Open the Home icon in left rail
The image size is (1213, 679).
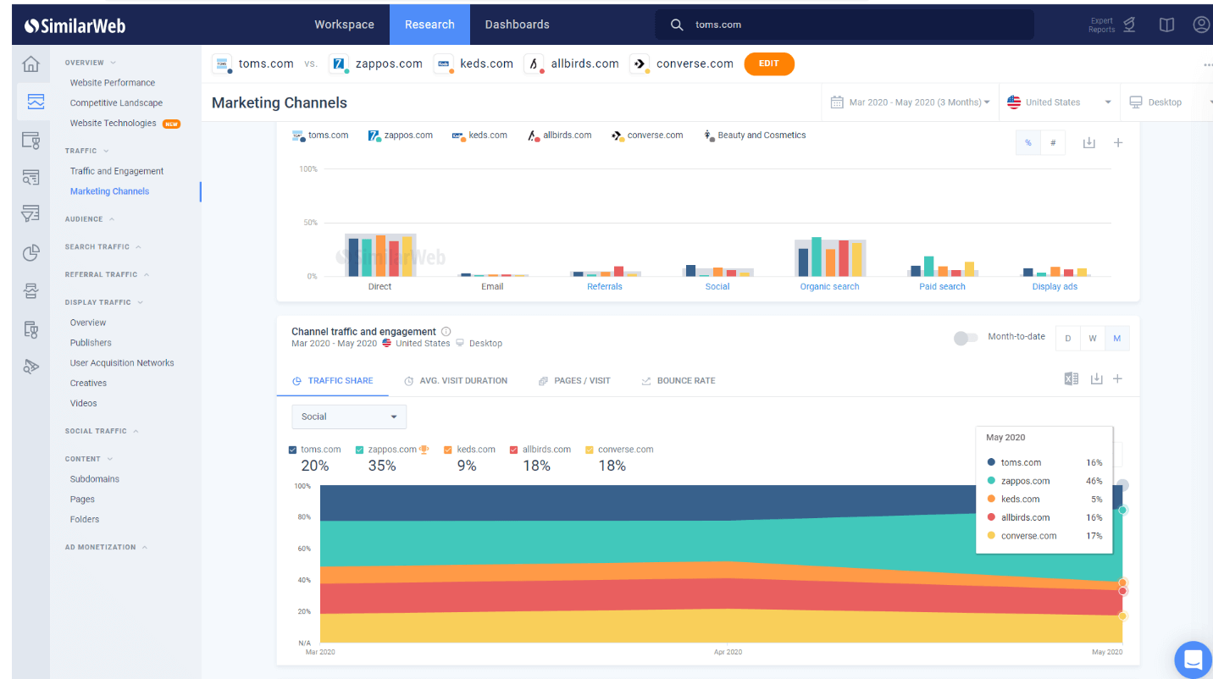[31, 64]
